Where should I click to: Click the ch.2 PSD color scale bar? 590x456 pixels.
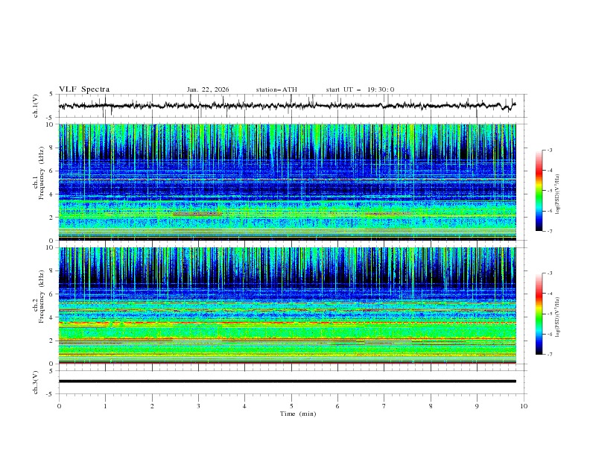click(x=539, y=314)
